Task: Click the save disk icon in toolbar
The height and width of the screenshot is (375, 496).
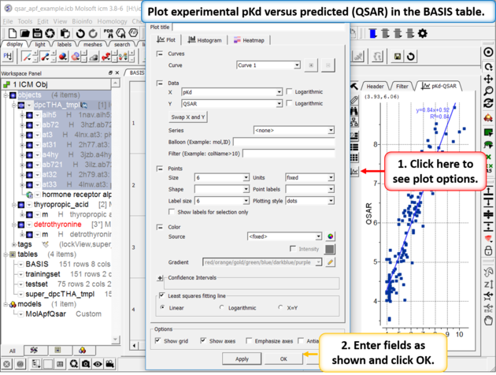Action: point(37,34)
